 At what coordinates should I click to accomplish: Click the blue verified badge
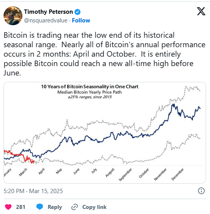(x=77, y=12)
